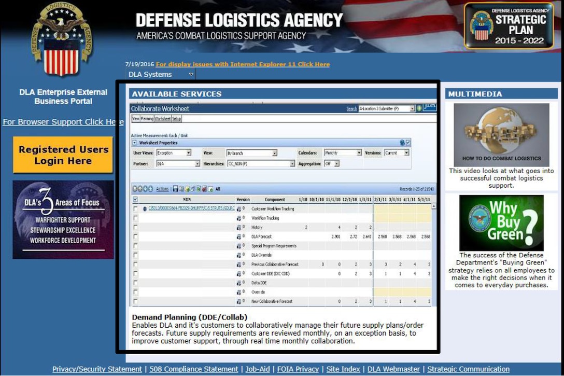Viewport: 564px width, 376px height.
Task: Open the NIIN item link in first row
Action: pos(191,208)
